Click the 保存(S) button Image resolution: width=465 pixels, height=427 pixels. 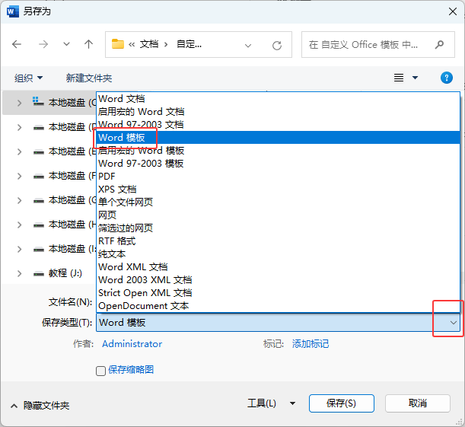click(x=342, y=403)
